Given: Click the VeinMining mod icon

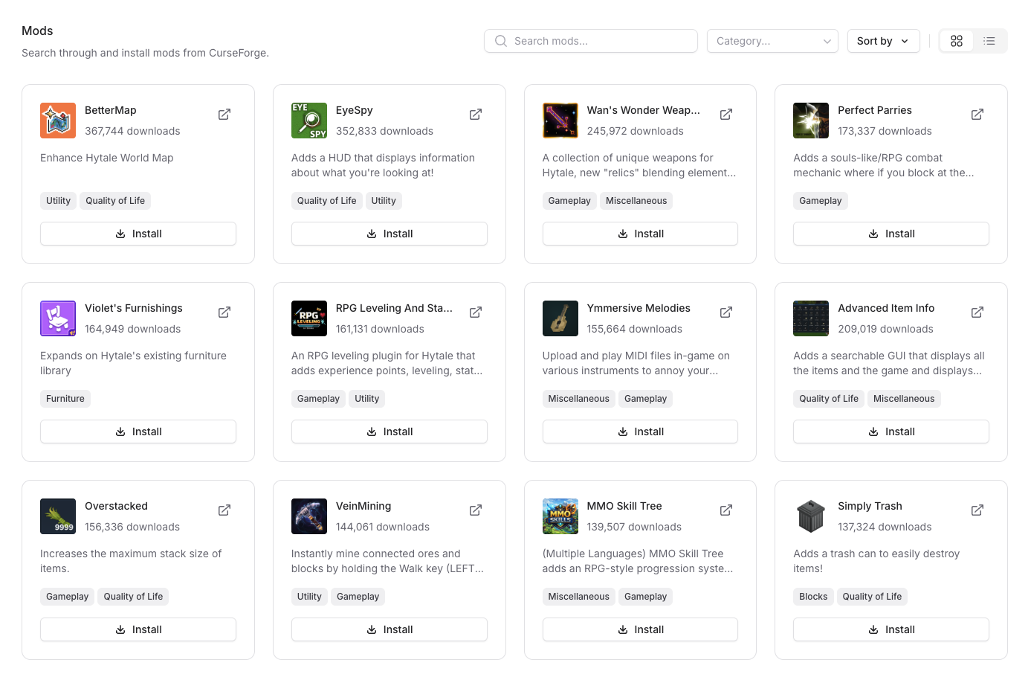Looking at the screenshot, I should click(308, 516).
